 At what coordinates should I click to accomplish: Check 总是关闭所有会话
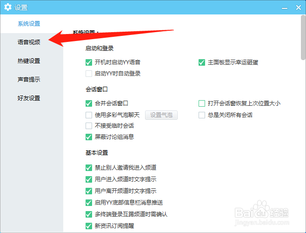(x=202, y=115)
